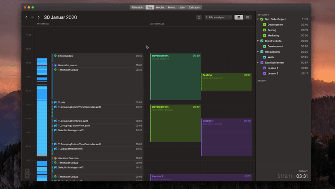This screenshot has width=335, height=189.
Task: Collapse Renovierung group
Action: [258, 52]
